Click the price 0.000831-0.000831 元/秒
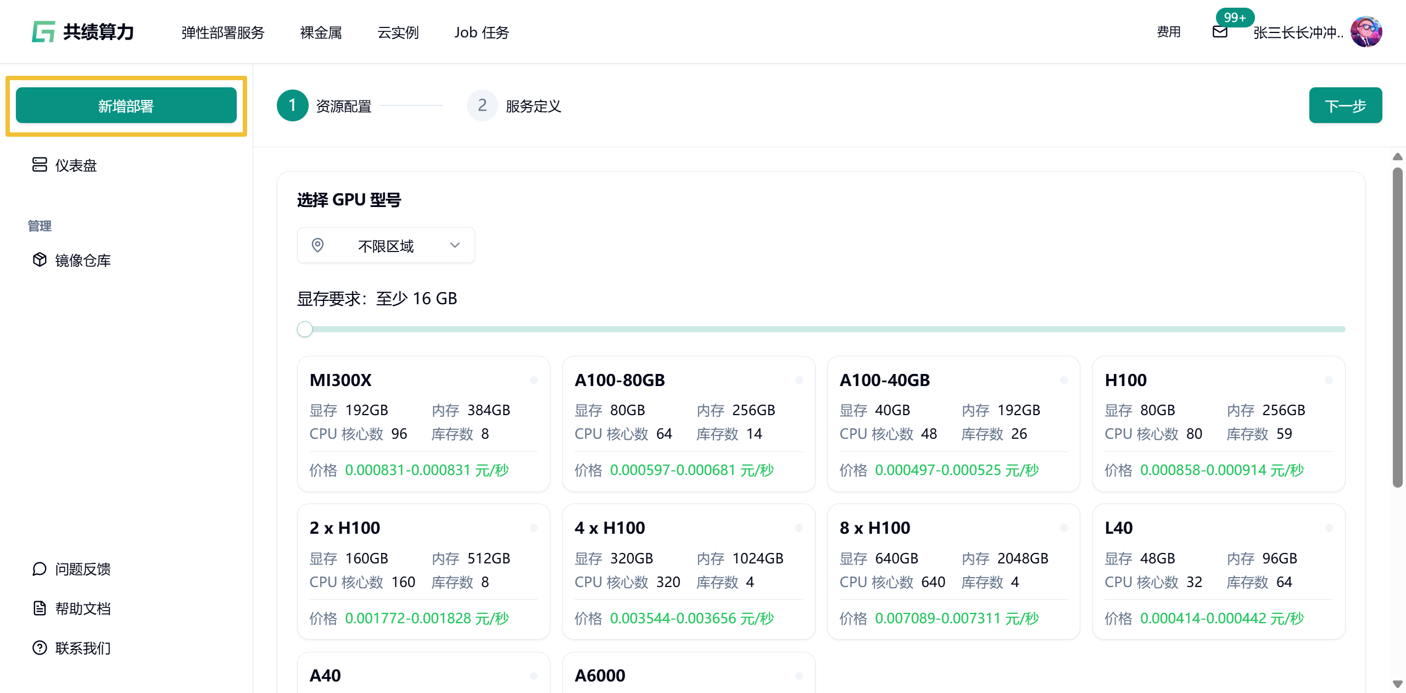The image size is (1406, 693). pyautogui.click(x=427, y=470)
